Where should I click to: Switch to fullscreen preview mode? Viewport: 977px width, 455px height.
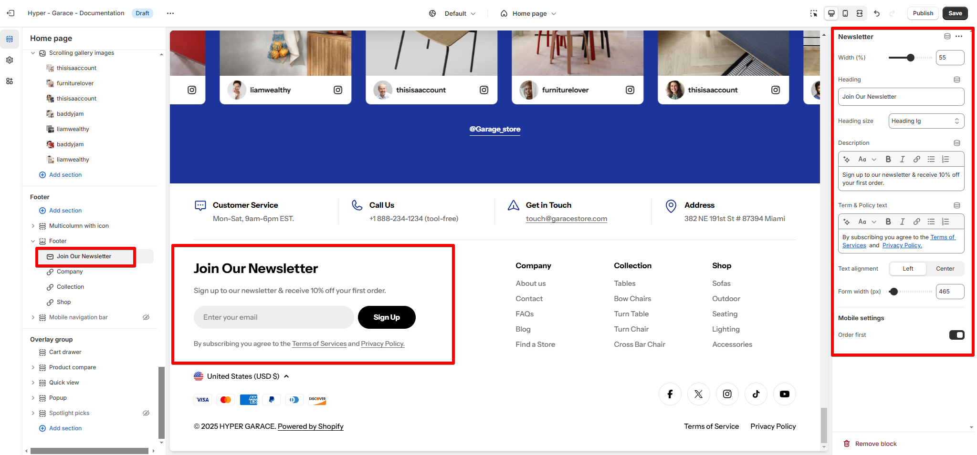click(x=860, y=13)
